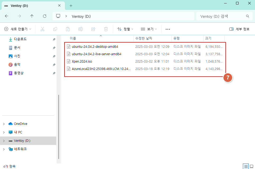This screenshot has width=255, height=169.
Task: Click the pin icon next to 동영상
Action: tap(54, 73)
